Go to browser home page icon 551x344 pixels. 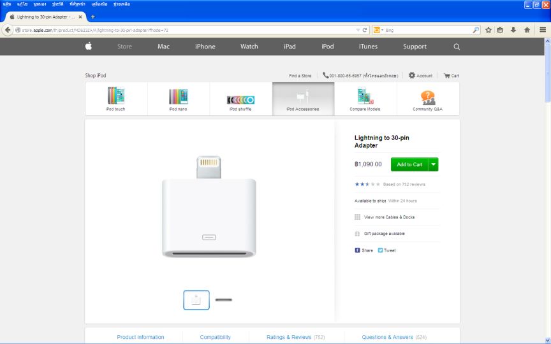coord(527,30)
